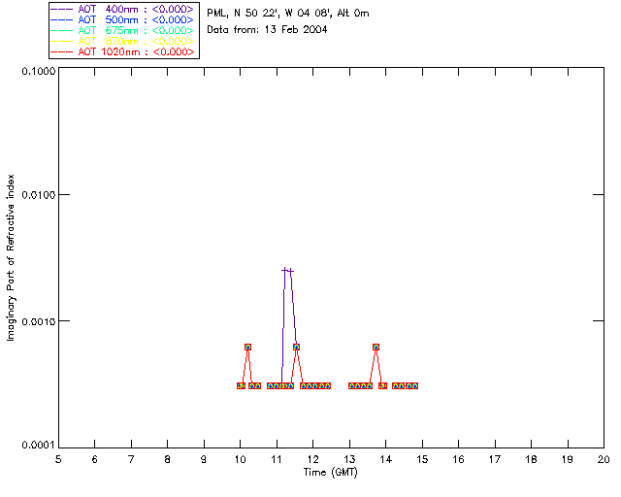Viewport: 621px width, 497px height.
Task: Click the 'Time (GMT)' axis label
Action: click(x=330, y=473)
